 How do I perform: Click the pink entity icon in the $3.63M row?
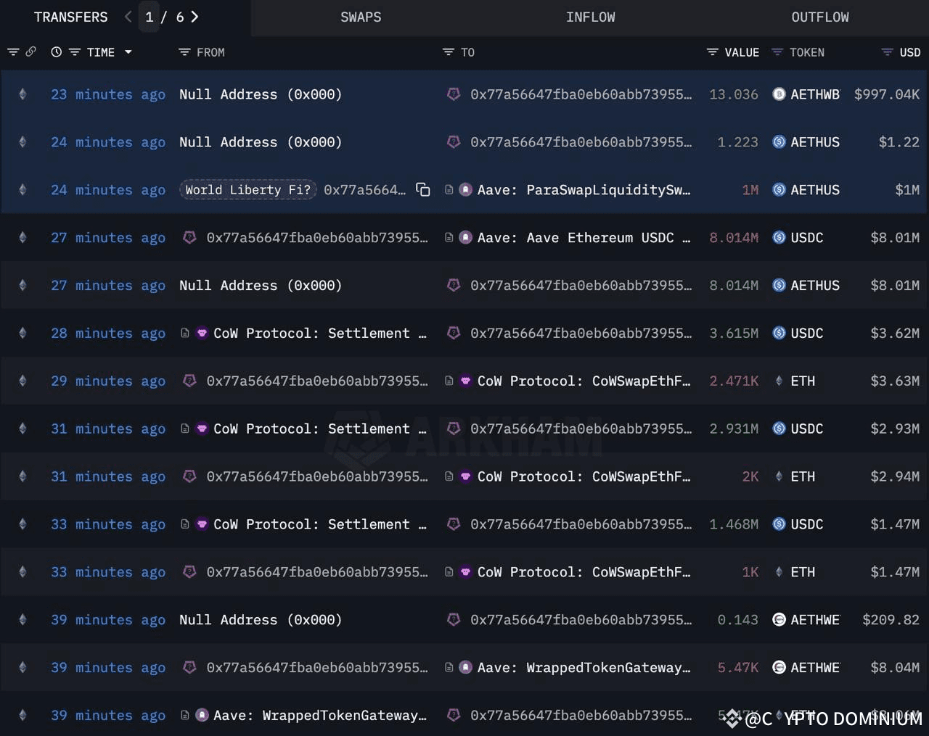189,381
